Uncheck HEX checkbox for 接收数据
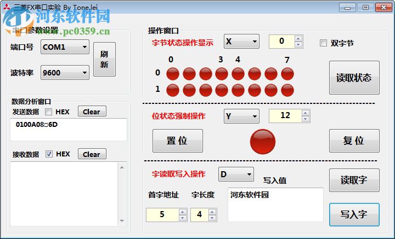The image size is (395, 239). 49,154
